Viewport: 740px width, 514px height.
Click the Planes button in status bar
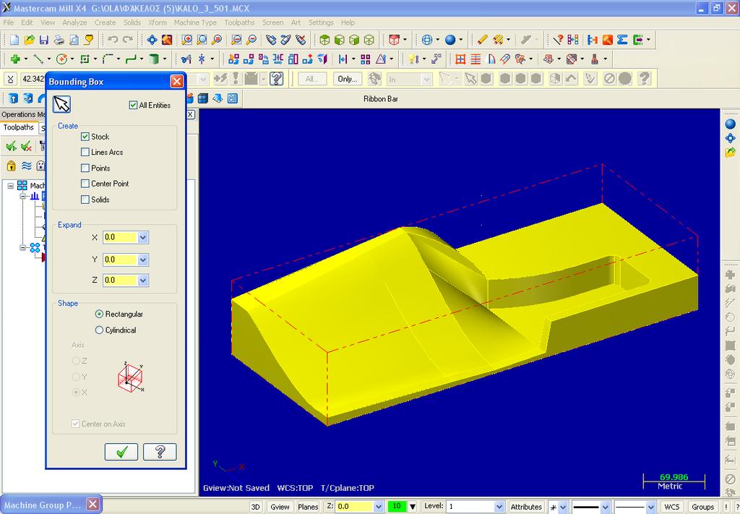point(308,507)
